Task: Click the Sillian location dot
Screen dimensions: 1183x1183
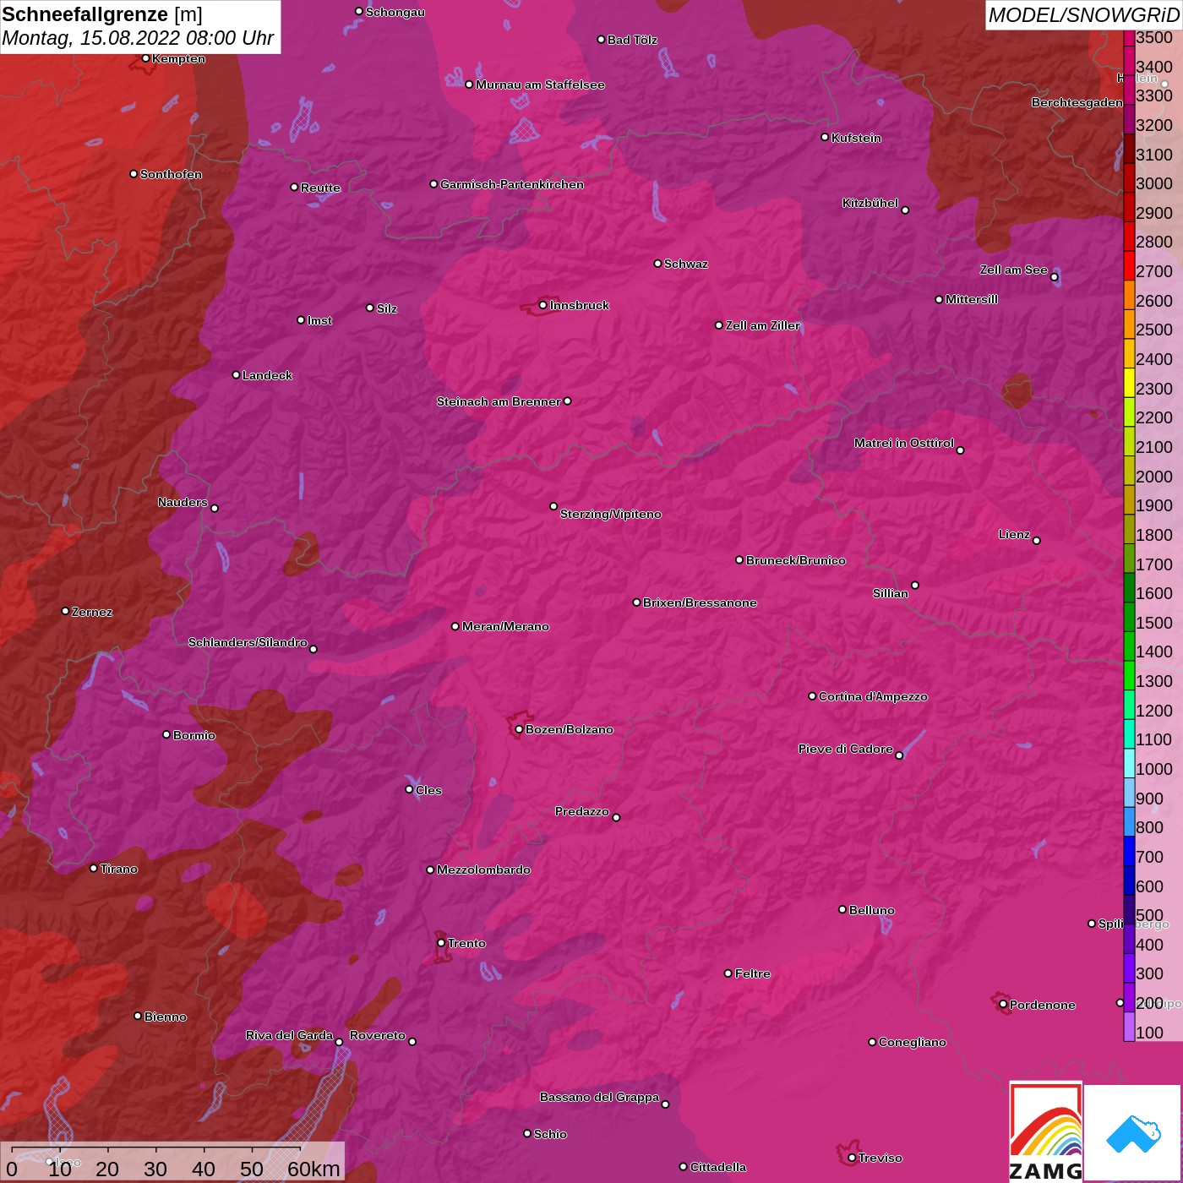Action: pyautogui.click(x=915, y=585)
